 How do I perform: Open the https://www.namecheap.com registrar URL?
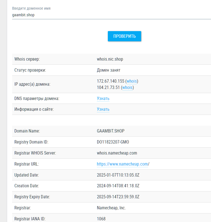(x=122, y=164)
